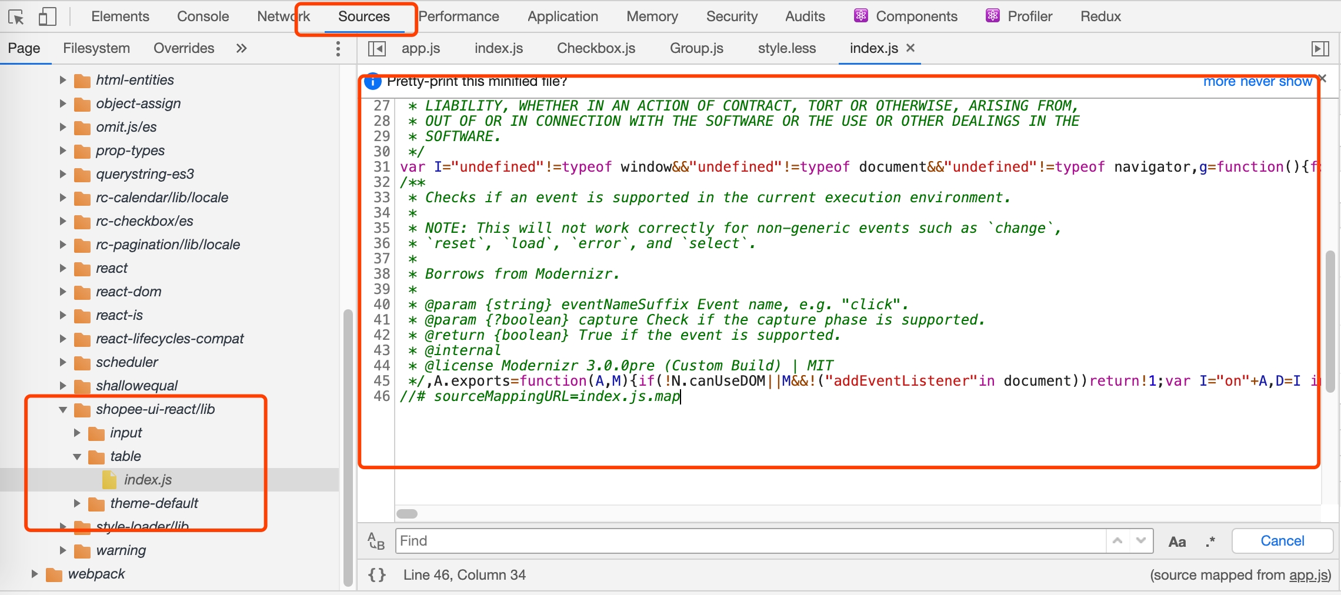Show more navigator tabs via double chevron
Viewport: 1341px width, 595px height.
coord(241,49)
